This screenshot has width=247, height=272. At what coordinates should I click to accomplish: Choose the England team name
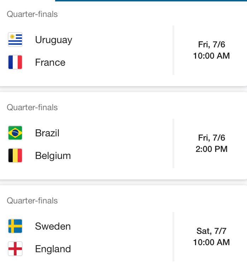click(x=53, y=249)
